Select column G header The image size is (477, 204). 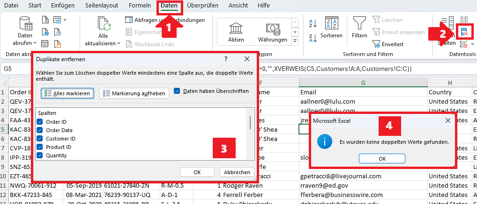363,83
